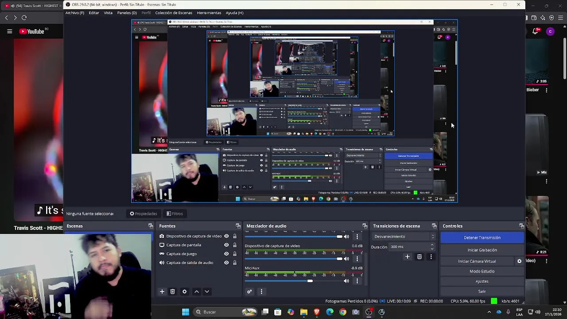Image resolution: width=567 pixels, height=319 pixels.
Task: Open Editar menu
Action: tap(94, 13)
